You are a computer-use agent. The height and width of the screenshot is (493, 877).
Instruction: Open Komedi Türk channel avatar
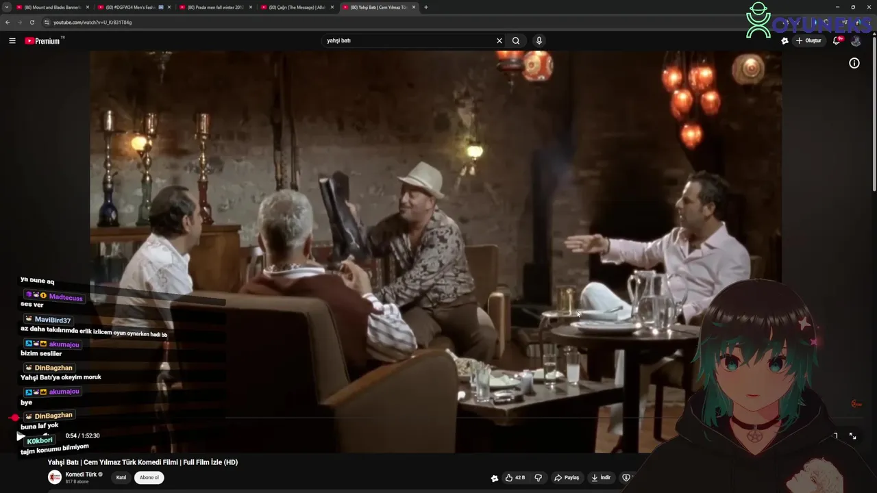tap(55, 477)
